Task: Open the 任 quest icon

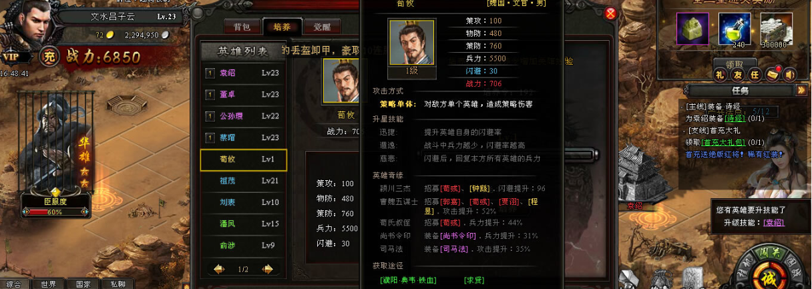Action: click(x=755, y=74)
